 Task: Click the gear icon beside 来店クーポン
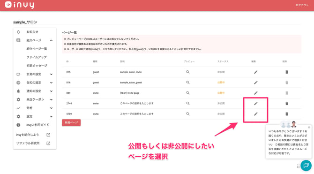18,99
